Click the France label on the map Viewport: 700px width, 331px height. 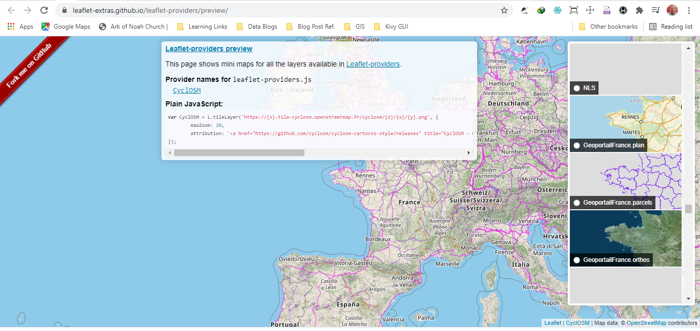(x=409, y=202)
